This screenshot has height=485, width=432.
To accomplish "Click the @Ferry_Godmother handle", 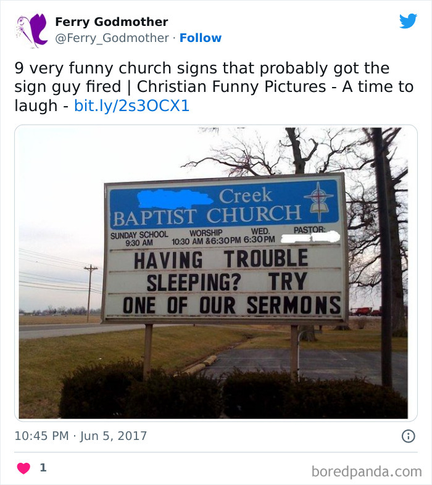I will (112, 38).
